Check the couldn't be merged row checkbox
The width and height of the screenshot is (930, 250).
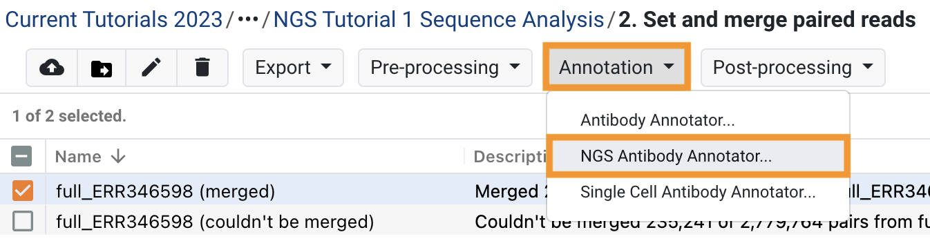(22, 222)
